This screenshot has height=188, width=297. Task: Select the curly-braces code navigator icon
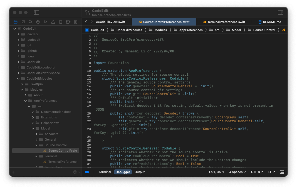(61, 22)
